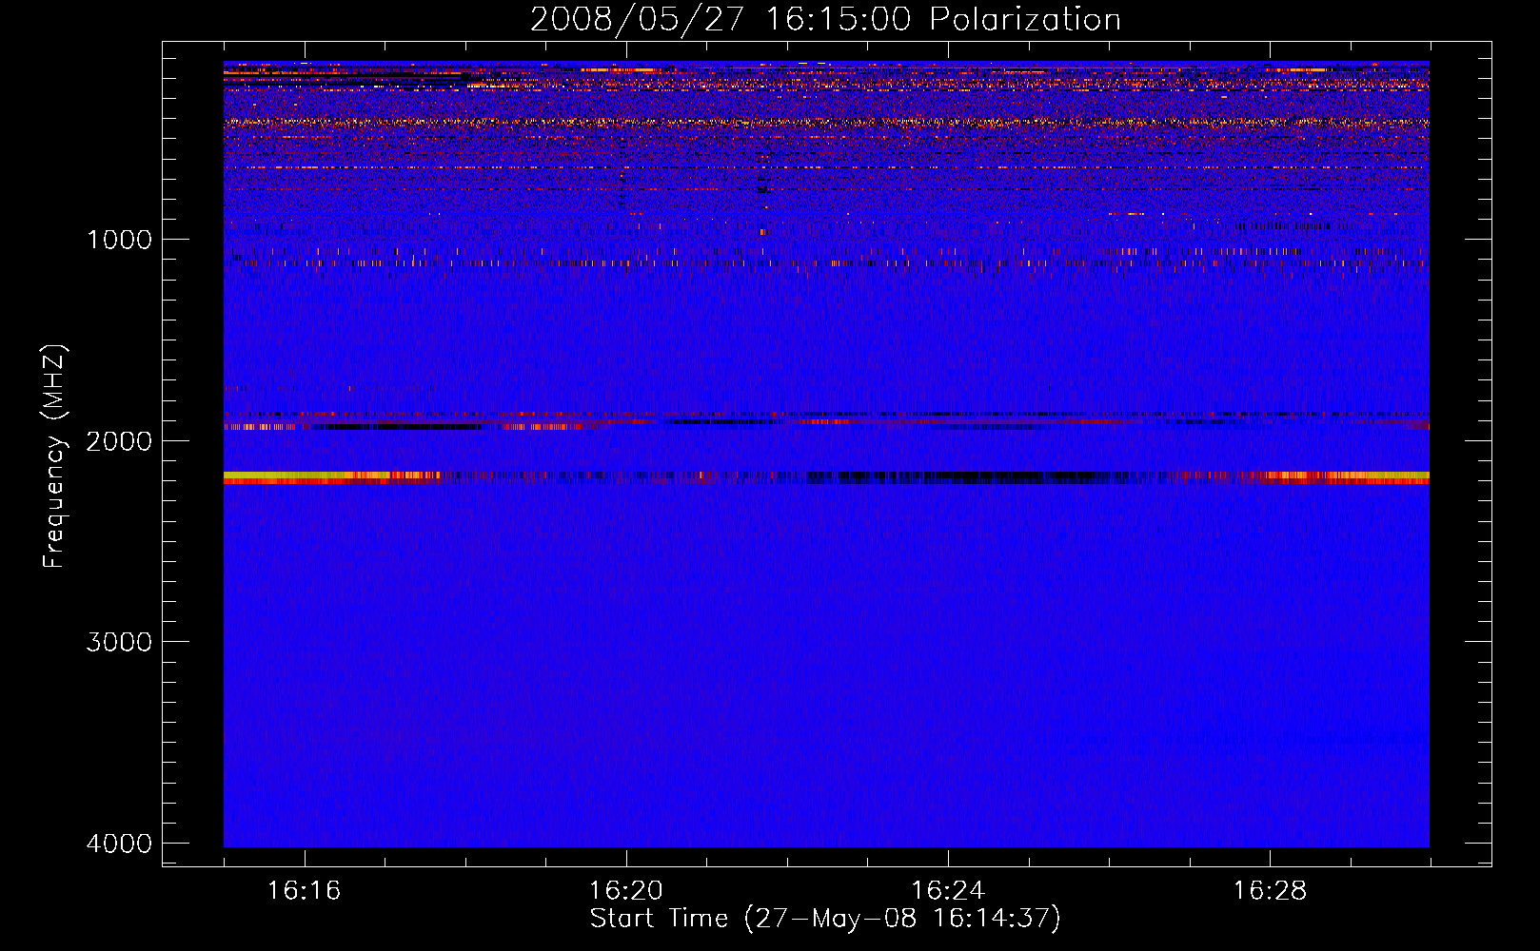Select the 'Start Time (27-May-08 16:14:37)' axis label

pyautogui.click(x=825, y=919)
